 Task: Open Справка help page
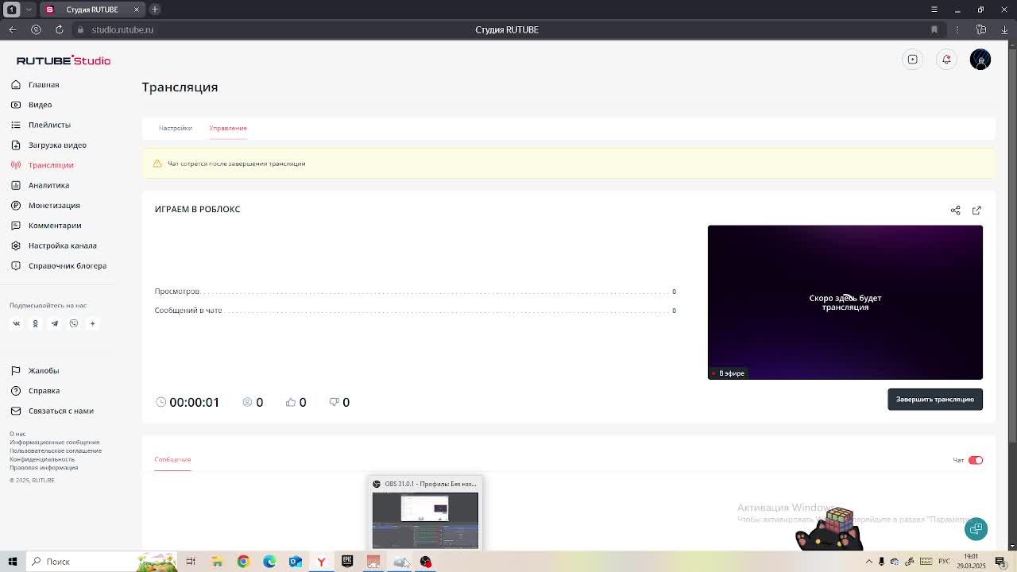(x=35, y=391)
